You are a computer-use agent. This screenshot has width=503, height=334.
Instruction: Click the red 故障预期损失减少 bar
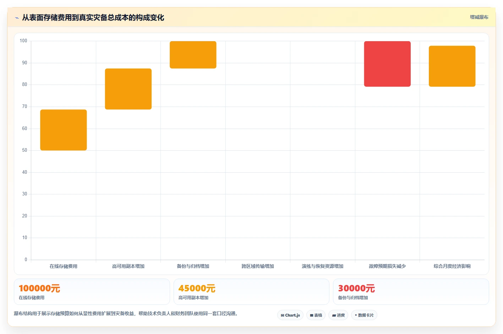(387, 64)
